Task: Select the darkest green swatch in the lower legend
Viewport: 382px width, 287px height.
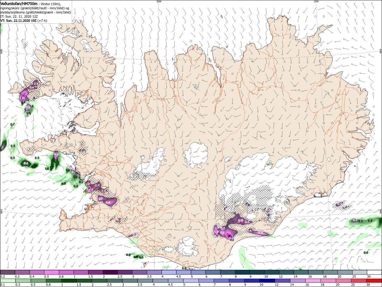Action: [x=69, y=281]
